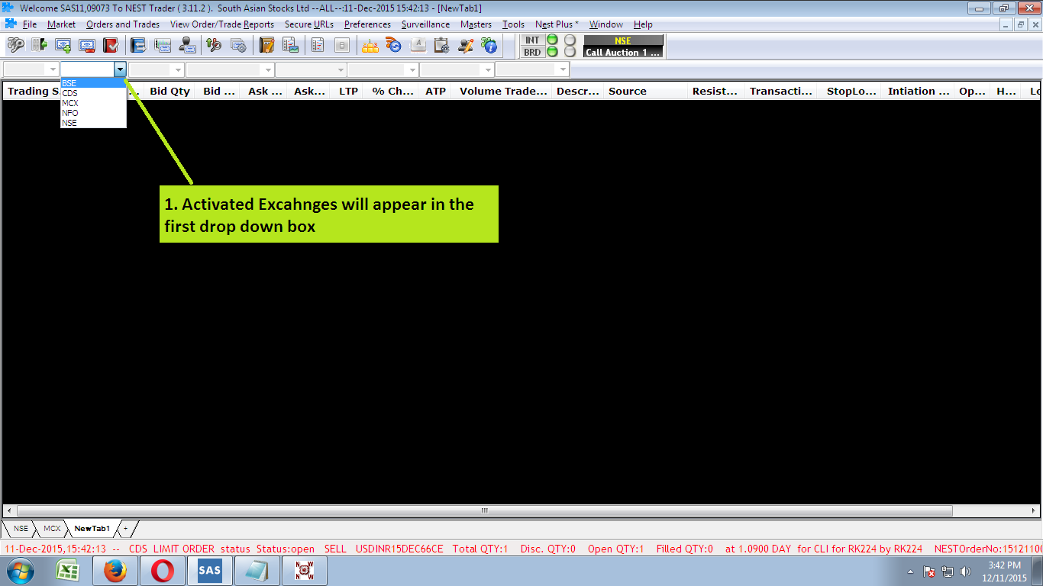Click the ATP column header
Viewport: 1043px width, 586px height.
coord(435,91)
